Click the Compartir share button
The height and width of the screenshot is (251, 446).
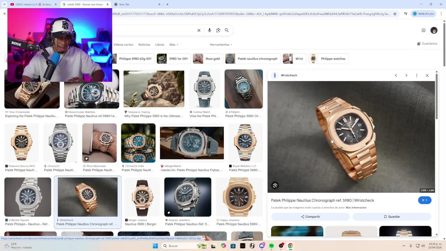[310, 216]
